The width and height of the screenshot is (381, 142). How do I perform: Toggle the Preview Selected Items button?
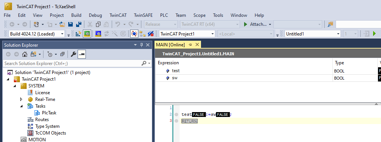(x=81, y=55)
